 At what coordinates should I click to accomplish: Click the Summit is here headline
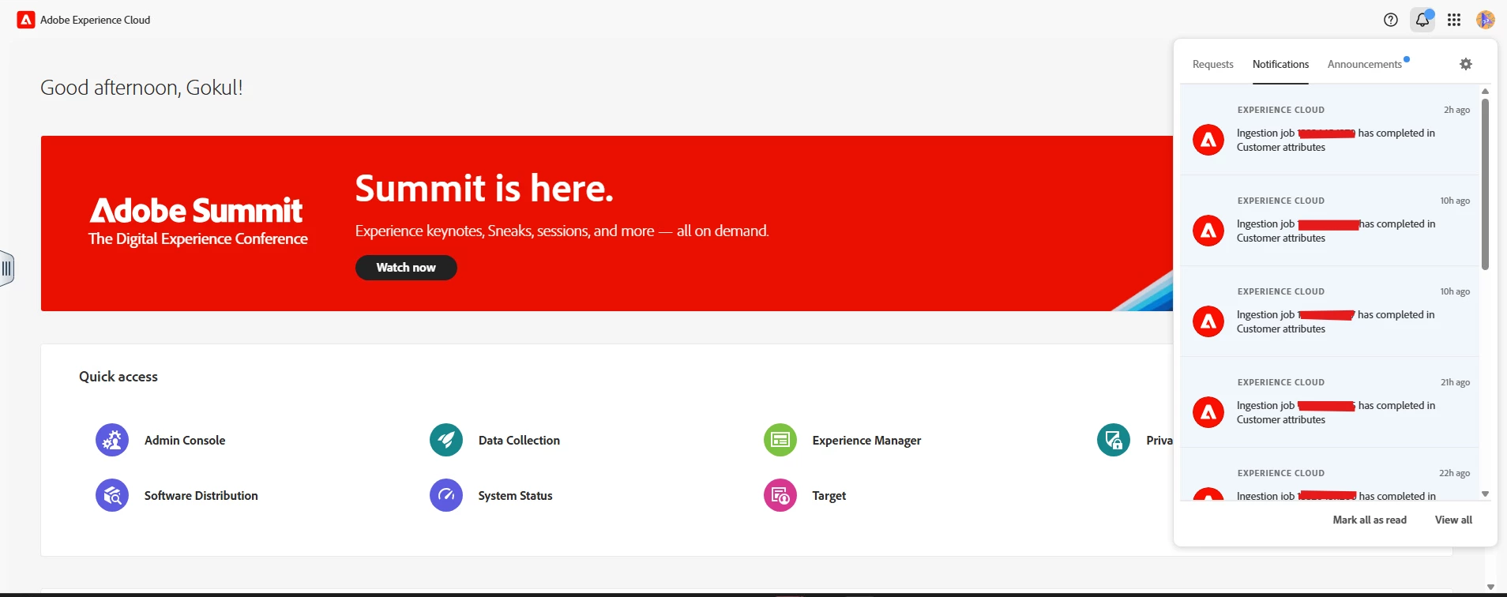point(484,189)
